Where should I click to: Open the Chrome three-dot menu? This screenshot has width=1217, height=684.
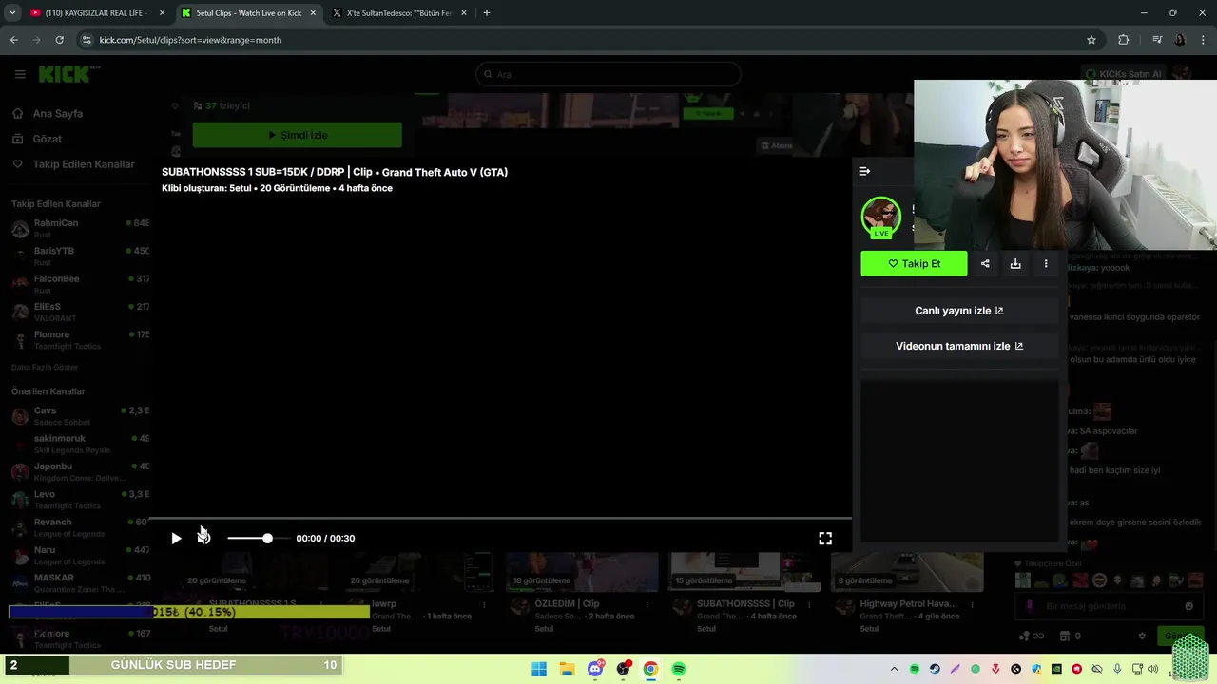1203,40
